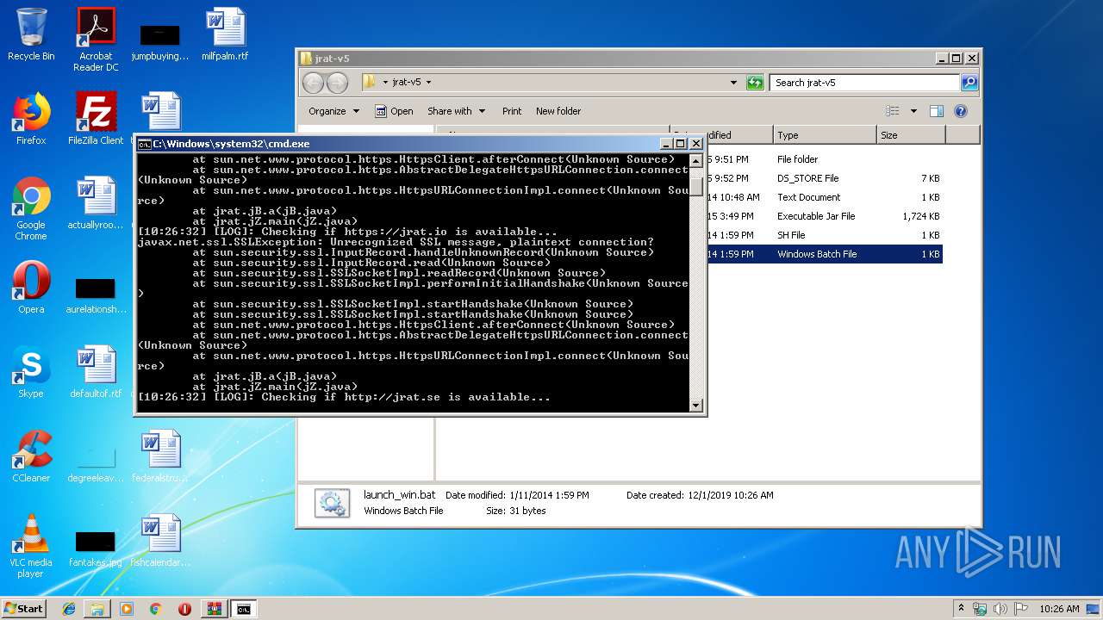Click Explorer forward navigation button
This screenshot has height=620, width=1103.
coord(337,83)
